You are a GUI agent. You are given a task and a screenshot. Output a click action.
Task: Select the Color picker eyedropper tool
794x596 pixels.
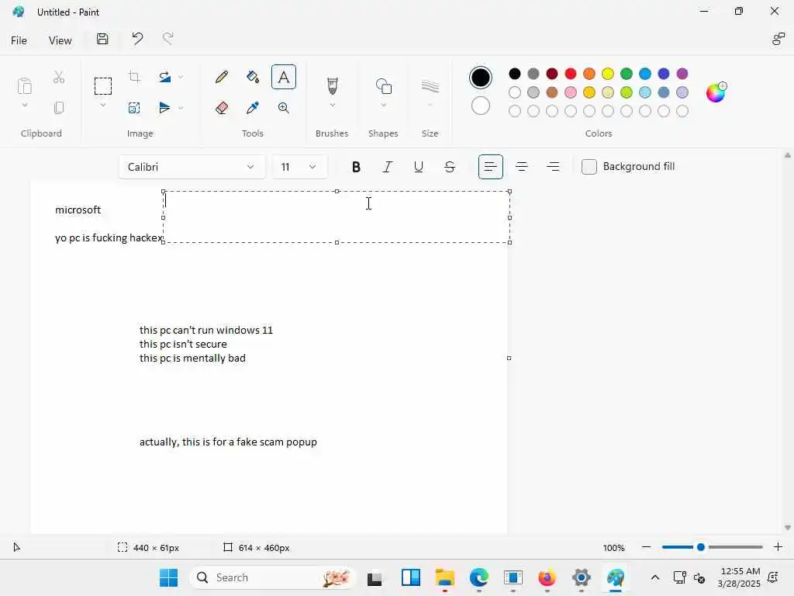point(253,108)
